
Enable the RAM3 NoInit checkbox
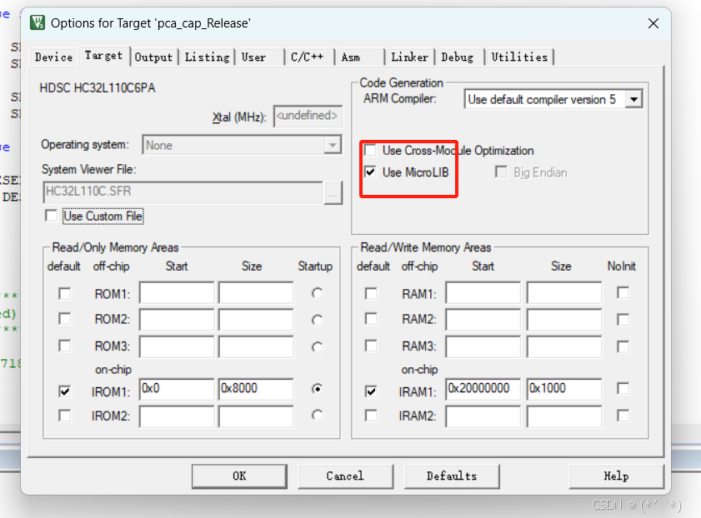click(623, 346)
